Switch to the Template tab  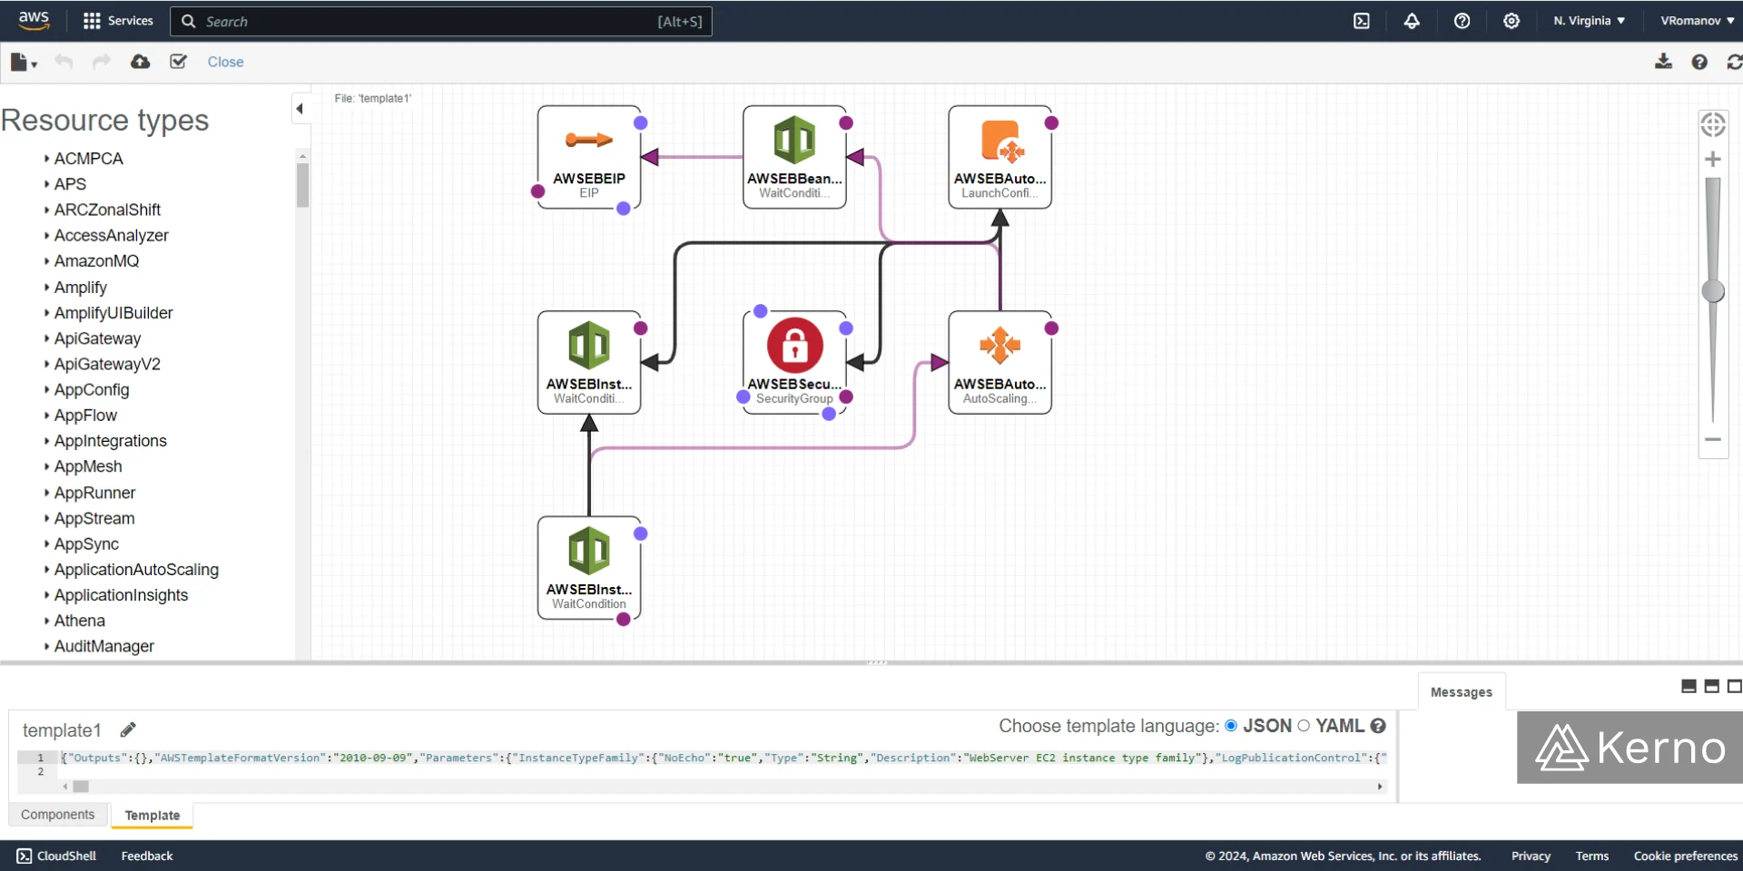(153, 816)
